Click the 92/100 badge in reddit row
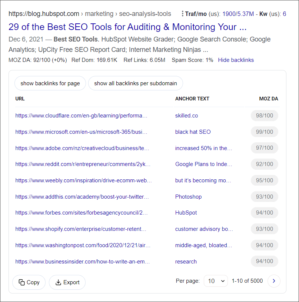The height and width of the screenshot is (302, 299). point(265,164)
